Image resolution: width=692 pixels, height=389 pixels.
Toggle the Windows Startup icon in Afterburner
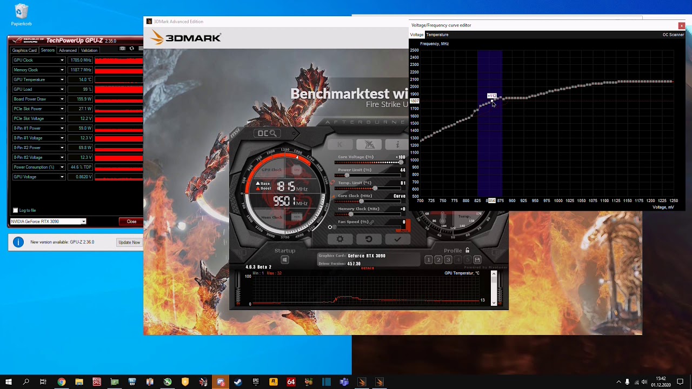point(285,260)
